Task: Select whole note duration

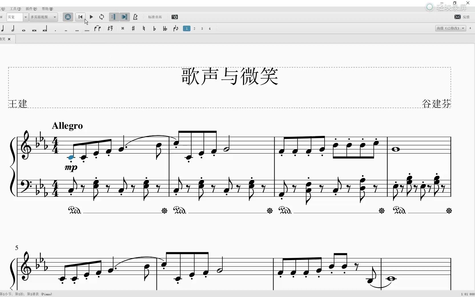Action: point(24,30)
